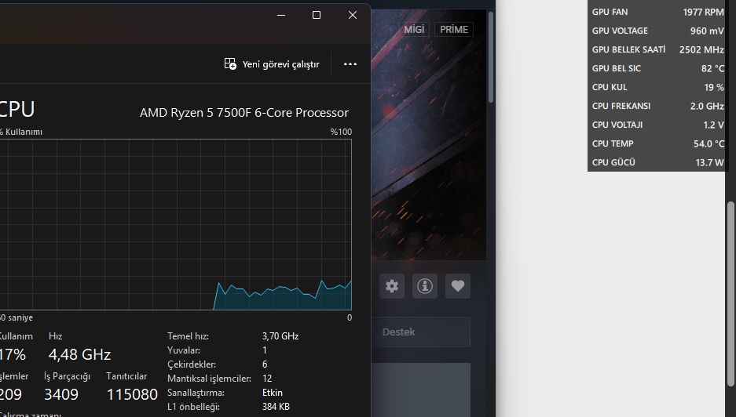Click the 'Yuvalar:' label
The height and width of the screenshot is (417, 736).
point(184,350)
